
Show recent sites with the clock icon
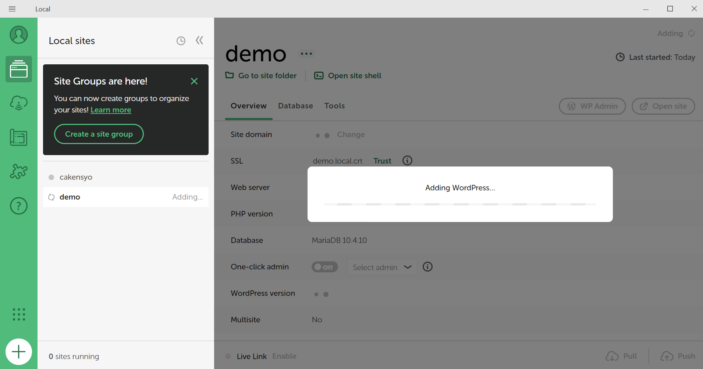click(x=181, y=40)
